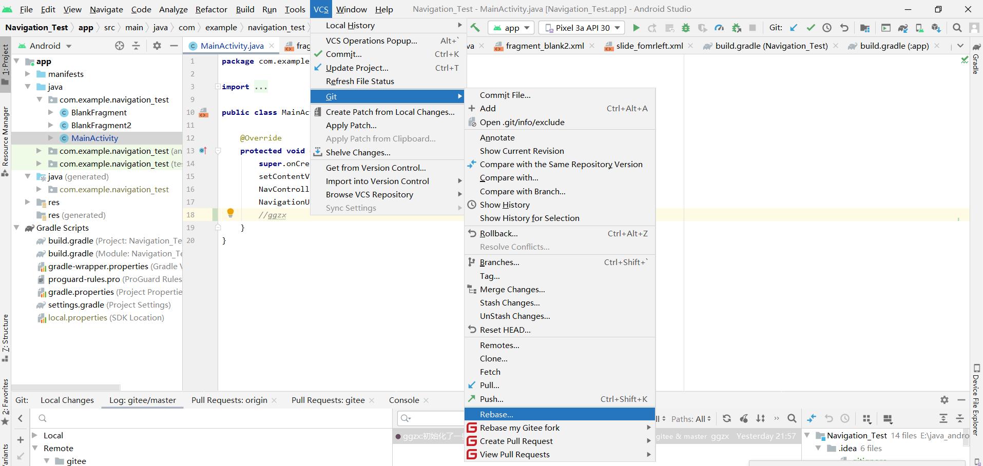Image resolution: width=983 pixels, height=466 pixels.
Task: Open the Android project view dropdown
Action: [x=45, y=46]
